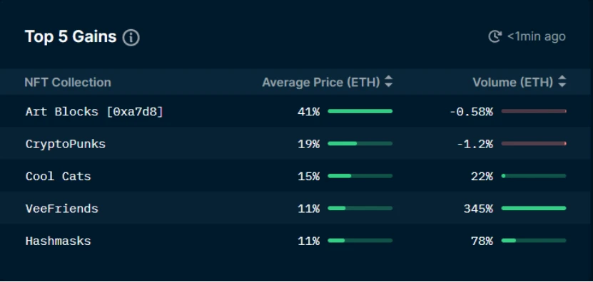
Task: Select the Cool Cats row
Action: (x=296, y=176)
